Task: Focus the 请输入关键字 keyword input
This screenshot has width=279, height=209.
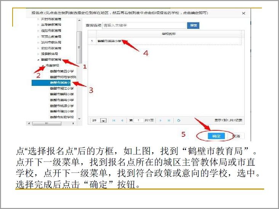Action: pyautogui.click(x=144, y=25)
